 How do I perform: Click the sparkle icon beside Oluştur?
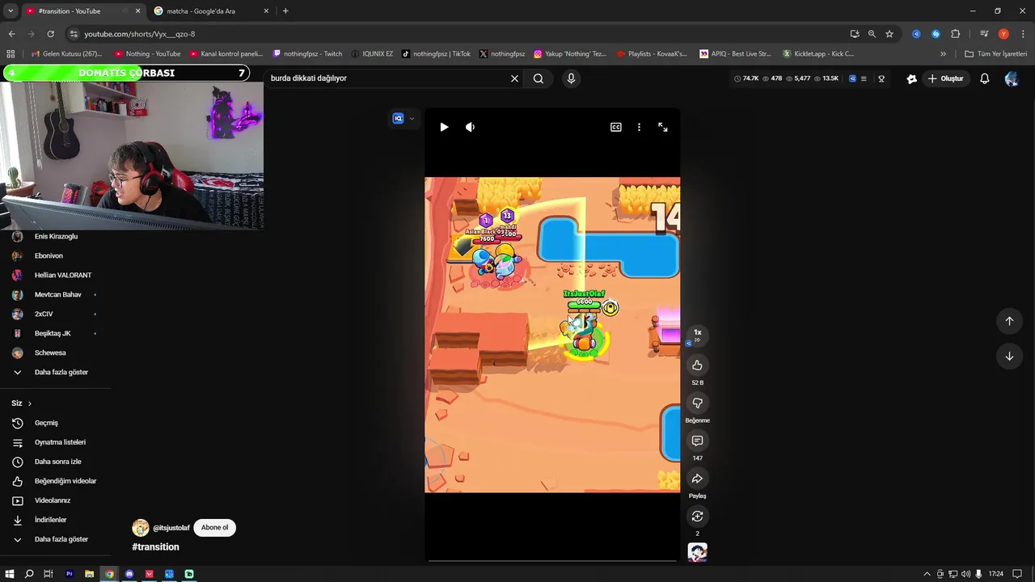click(911, 78)
